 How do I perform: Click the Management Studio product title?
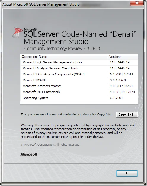coord(56,42)
